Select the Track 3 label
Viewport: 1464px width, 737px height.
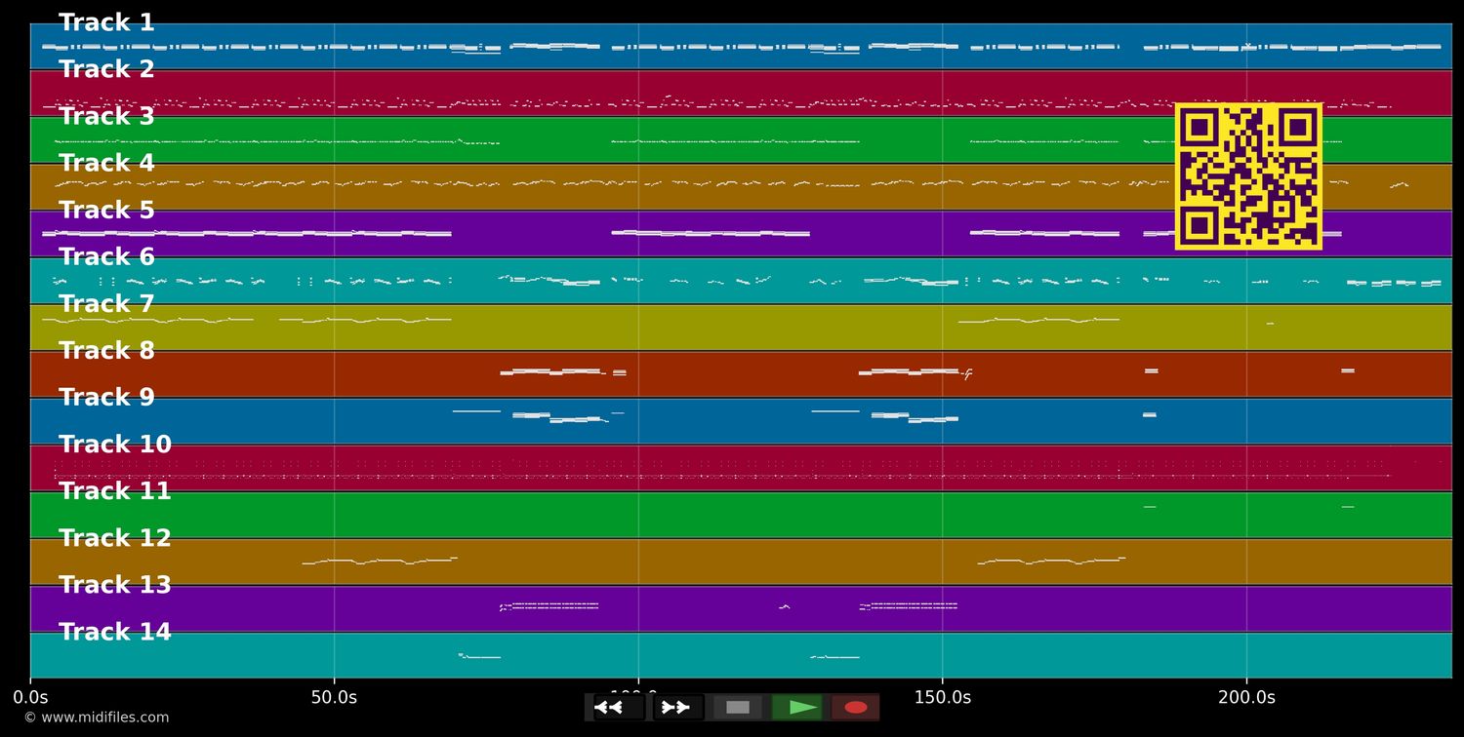coord(106,116)
